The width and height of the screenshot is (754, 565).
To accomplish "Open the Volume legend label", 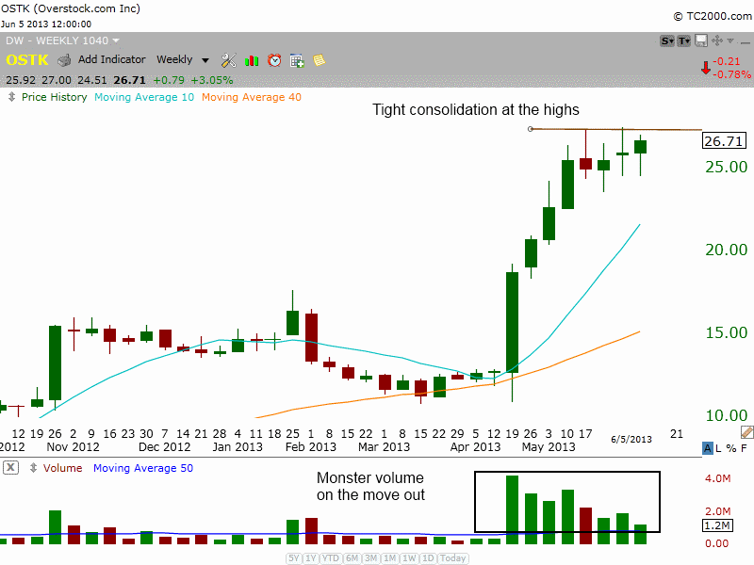I will click(62, 468).
